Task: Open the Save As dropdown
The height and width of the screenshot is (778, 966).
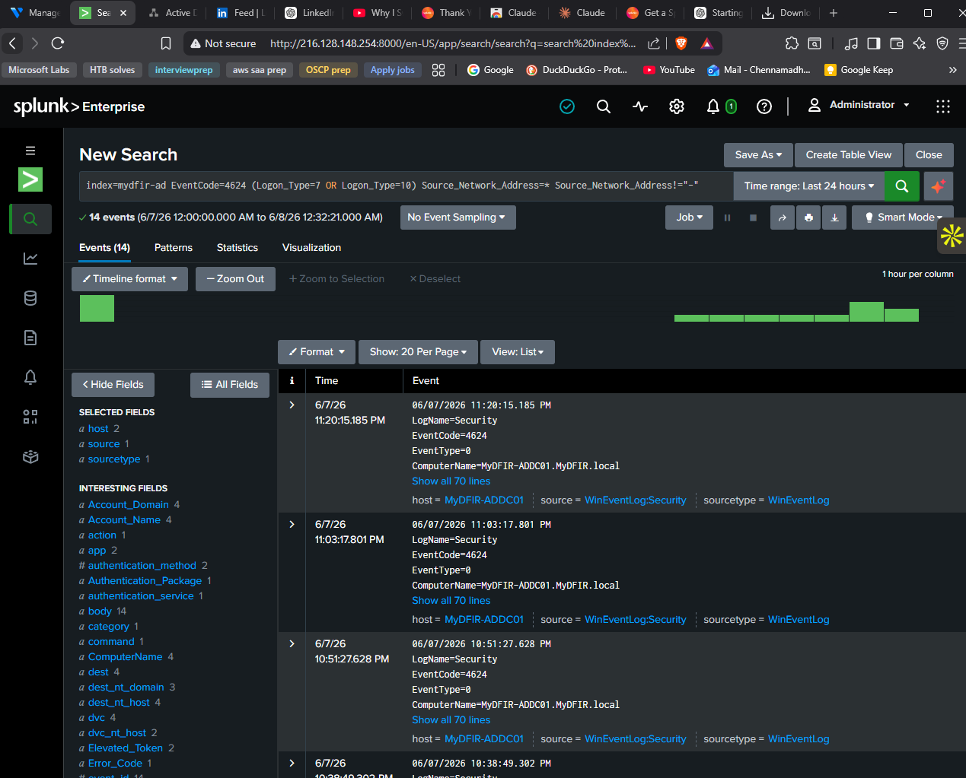Action: 758,155
